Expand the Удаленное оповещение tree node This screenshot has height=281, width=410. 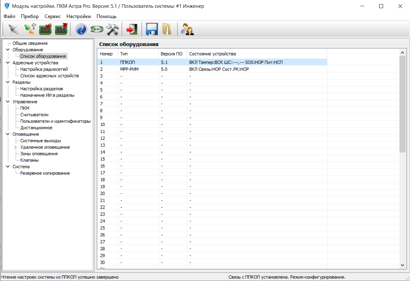16,147
